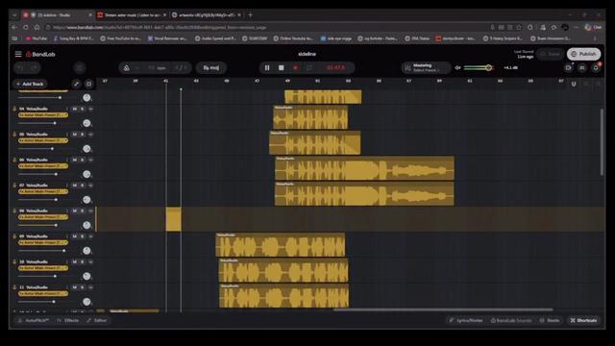Solo the selected track 08
The height and width of the screenshot is (346, 615).
tap(83, 210)
